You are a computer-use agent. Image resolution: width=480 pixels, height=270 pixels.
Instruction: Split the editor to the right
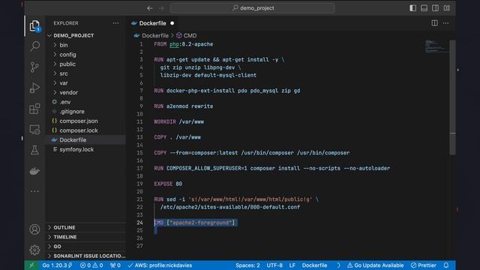pos(435,23)
